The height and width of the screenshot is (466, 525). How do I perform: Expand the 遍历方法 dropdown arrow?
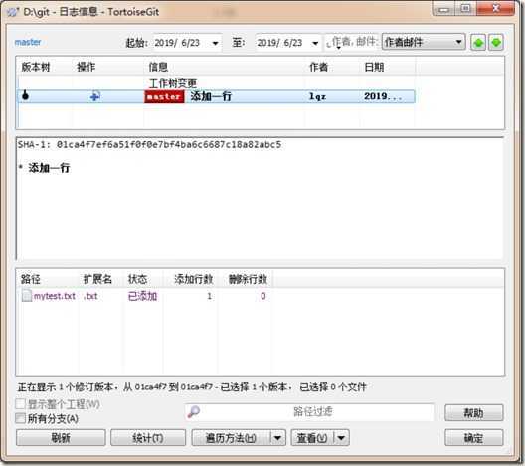[277, 438]
